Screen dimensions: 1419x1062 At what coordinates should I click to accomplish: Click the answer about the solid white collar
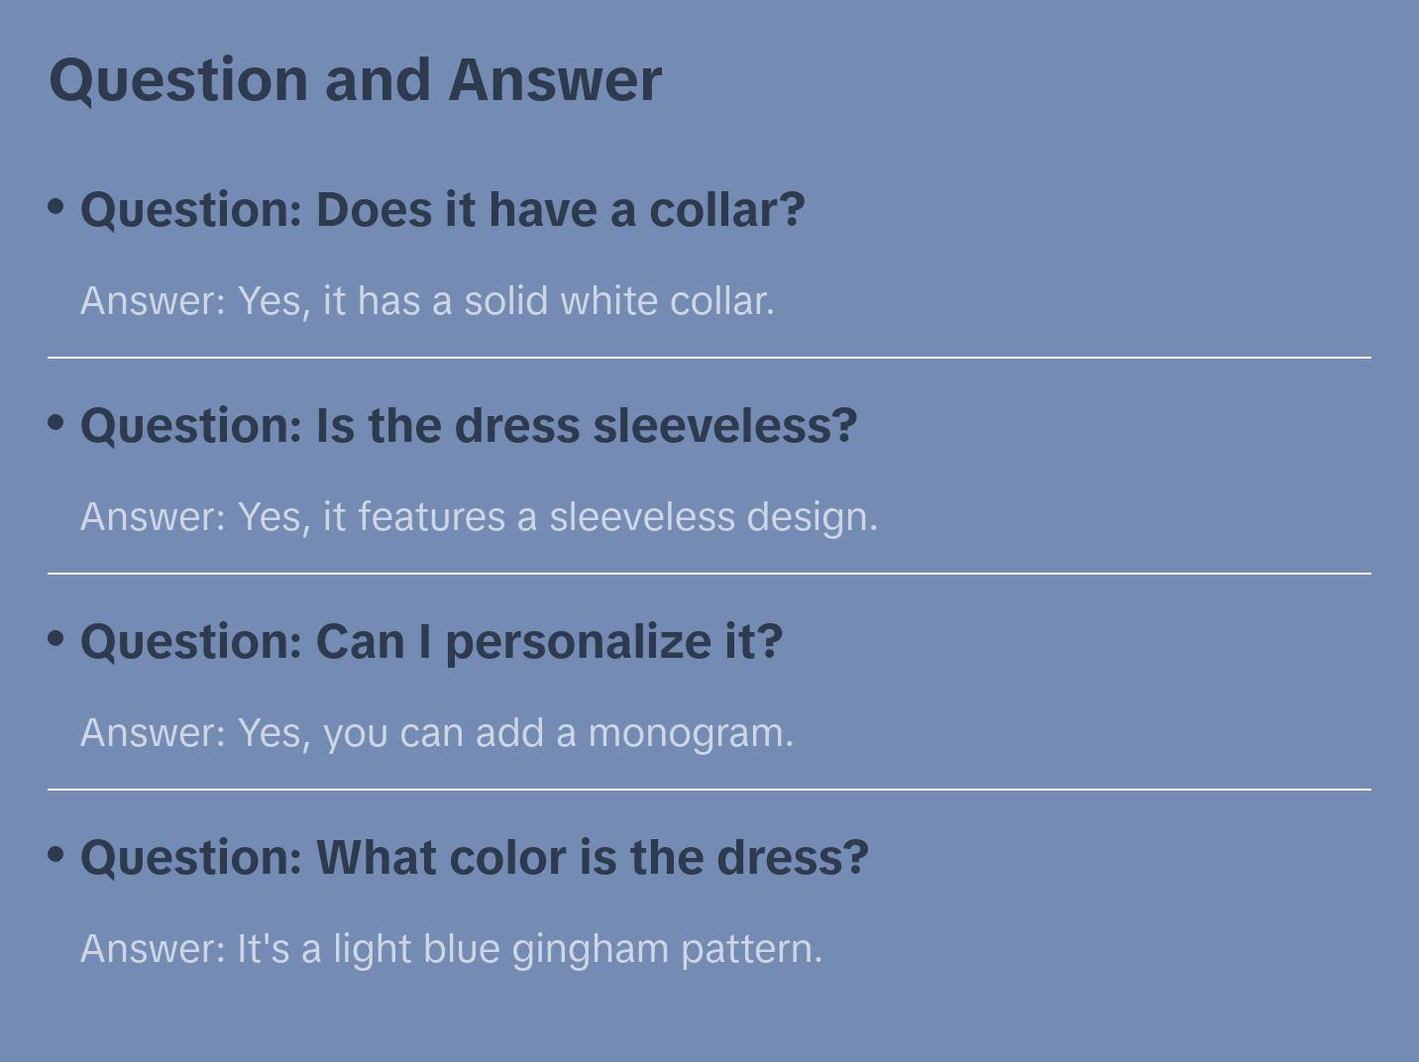pyautogui.click(x=427, y=301)
